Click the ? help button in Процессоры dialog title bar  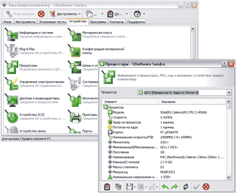coord(224,64)
